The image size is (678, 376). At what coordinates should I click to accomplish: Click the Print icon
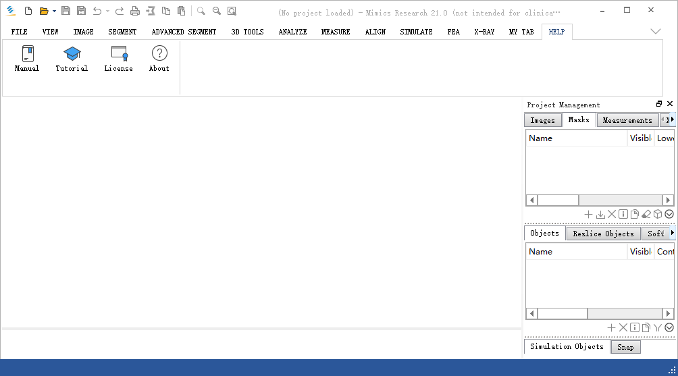click(135, 11)
